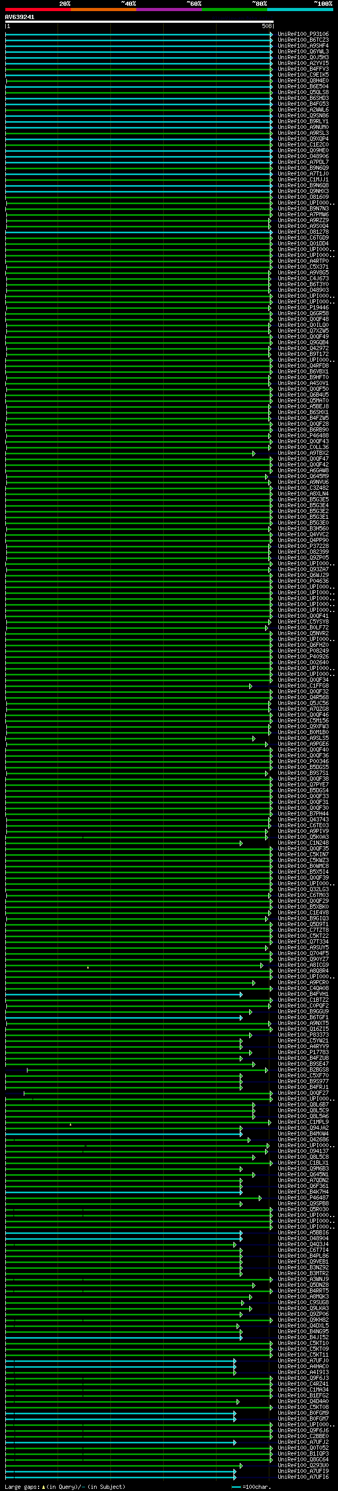Select label UniRef100_A7PNW6
This screenshot has height=1491, width=338.
click(303, 214)
